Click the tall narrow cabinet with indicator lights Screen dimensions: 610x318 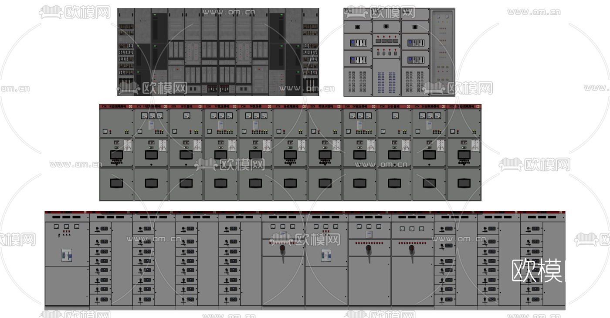(442, 52)
